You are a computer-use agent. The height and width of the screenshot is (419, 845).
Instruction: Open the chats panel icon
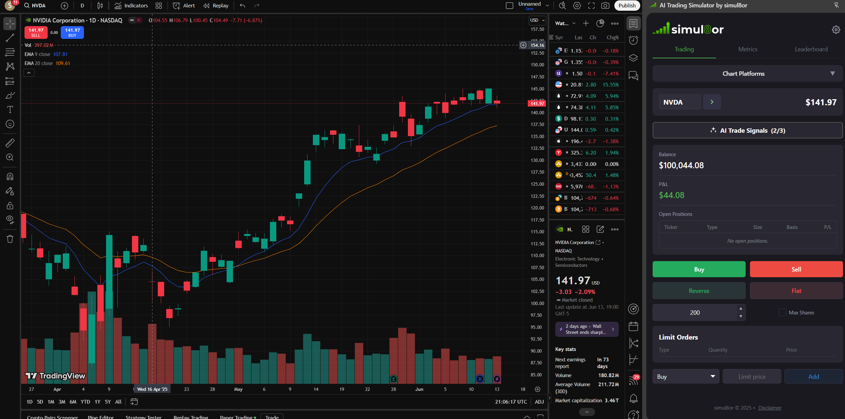633,76
